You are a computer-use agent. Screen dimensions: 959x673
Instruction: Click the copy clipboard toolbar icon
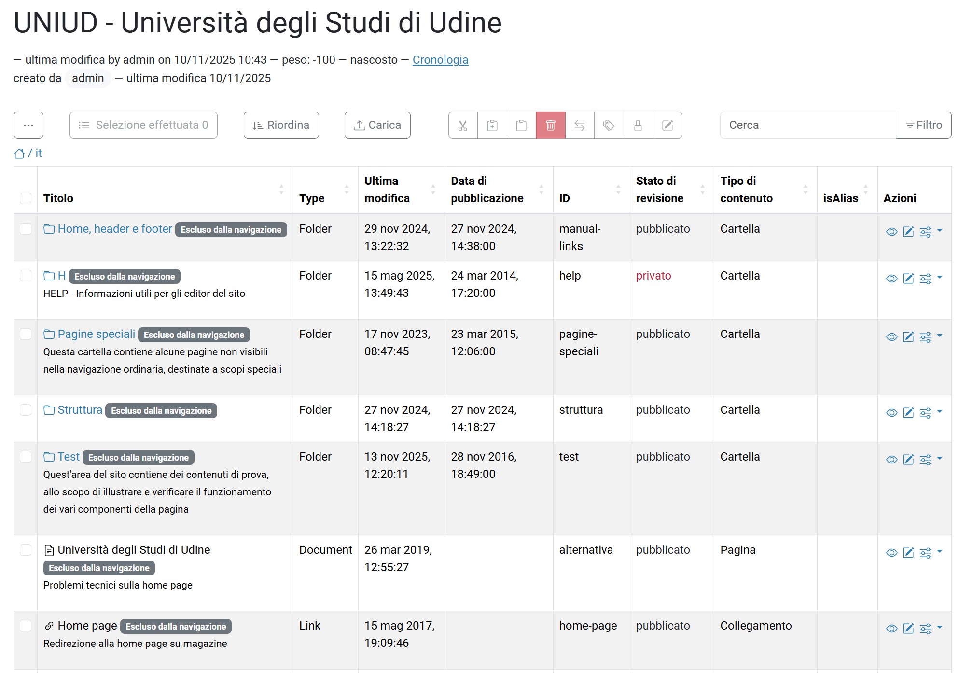coord(492,126)
